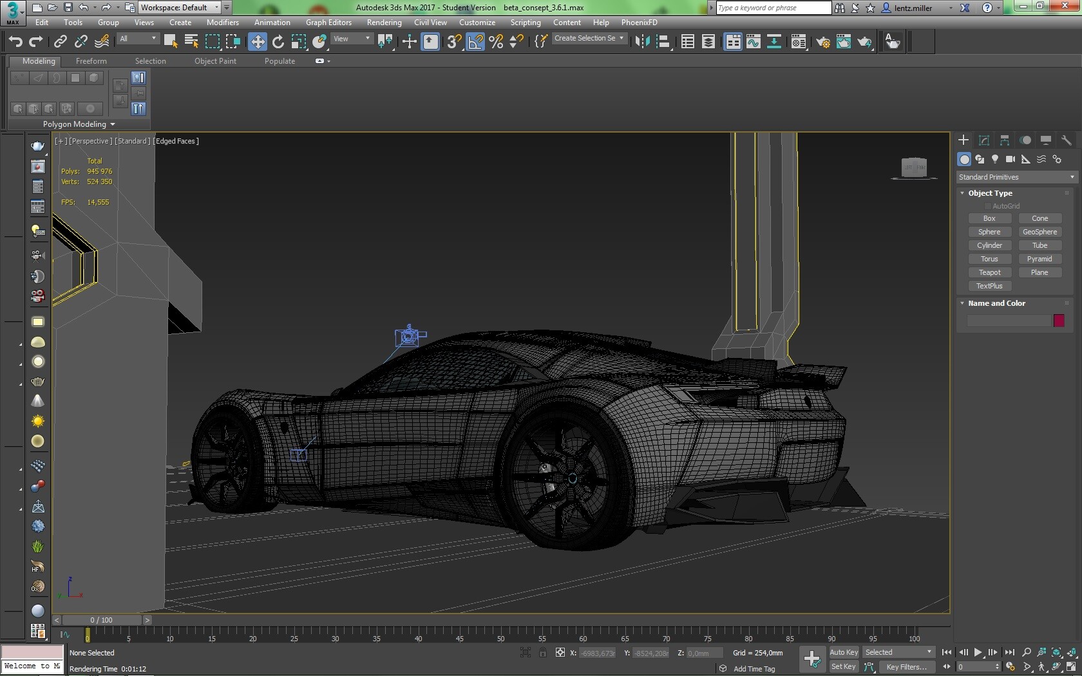This screenshot has height=676, width=1082.
Task: Open the Modifiers menu
Action: (x=222, y=23)
